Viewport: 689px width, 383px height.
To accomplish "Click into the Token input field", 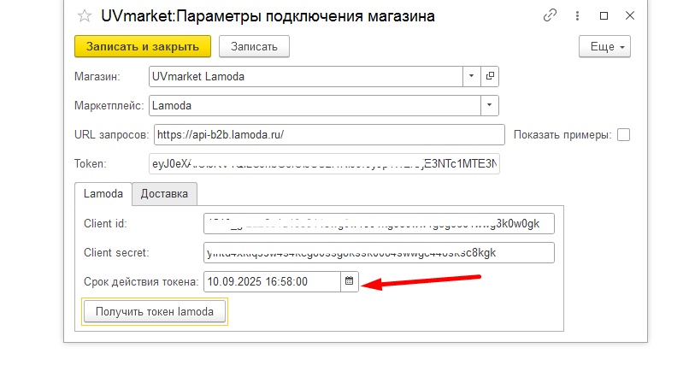I will coord(324,164).
